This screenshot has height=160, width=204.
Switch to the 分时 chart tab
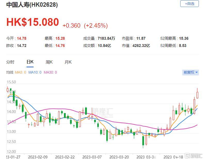[x=10, y=62]
